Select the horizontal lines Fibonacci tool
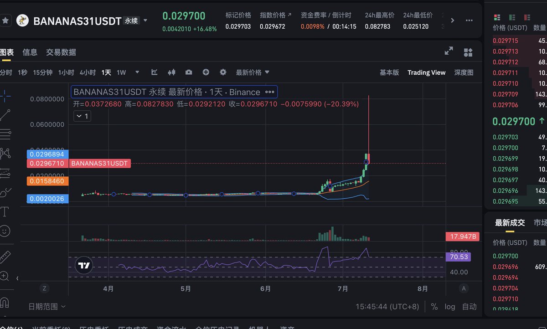This screenshot has width=547, height=329. click(x=5, y=134)
